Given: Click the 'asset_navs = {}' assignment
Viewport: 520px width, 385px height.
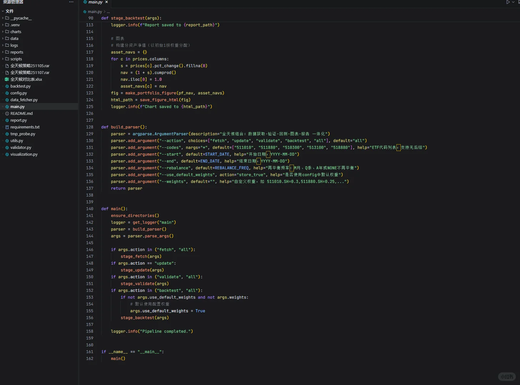Looking at the screenshot, I should coord(129,52).
